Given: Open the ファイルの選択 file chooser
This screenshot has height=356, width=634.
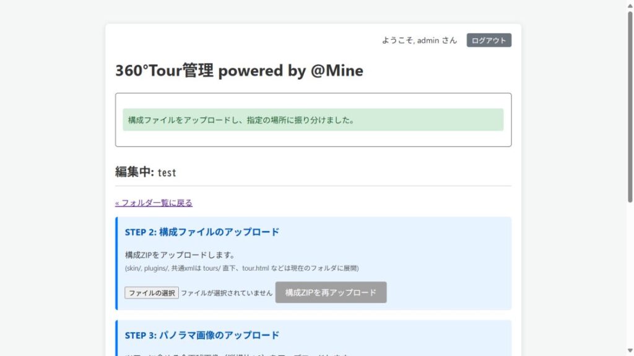Looking at the screenshot, I should point(152,292).
